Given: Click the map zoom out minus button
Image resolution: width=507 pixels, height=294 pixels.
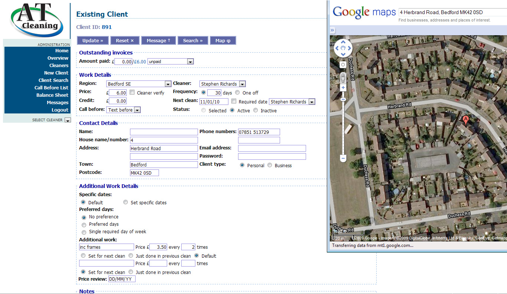Looking at the screenshot, I should [343, 158].
